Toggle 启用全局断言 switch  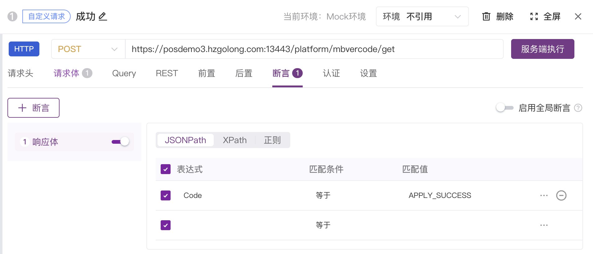[505, 108]
